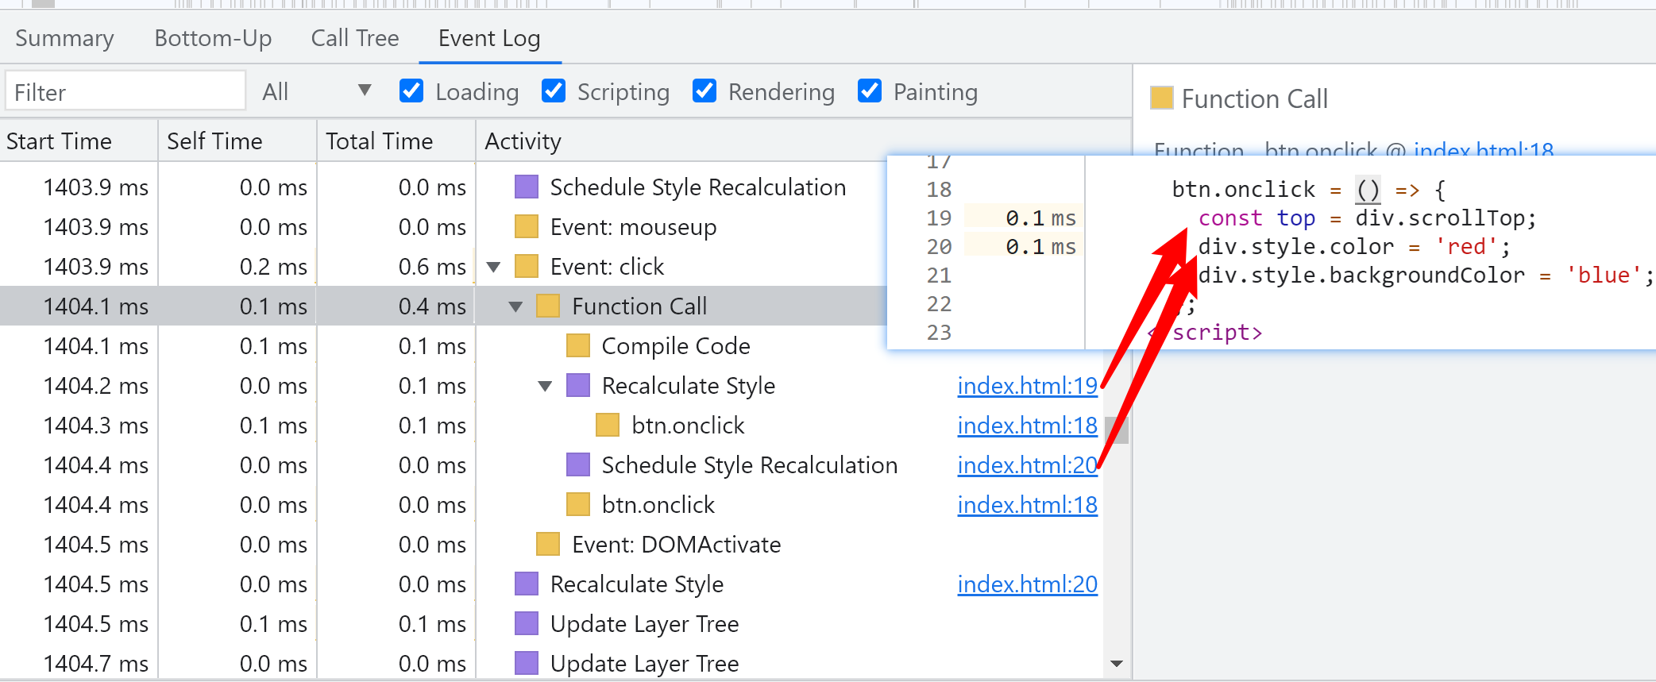The image size is (1656, 682).
Task: Click the Function Call details panel swatch
Action: point(1162,98)
